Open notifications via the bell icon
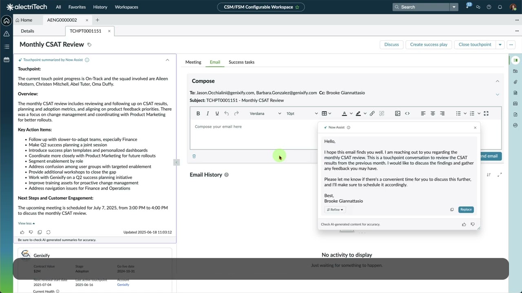The image size is (522, 293). [500, 7]
